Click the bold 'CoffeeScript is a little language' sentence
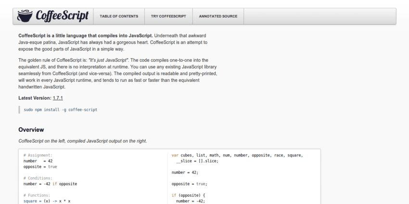The height and width of the screenshot is (204, 409). pyautogui.click(x=86, y=36)
